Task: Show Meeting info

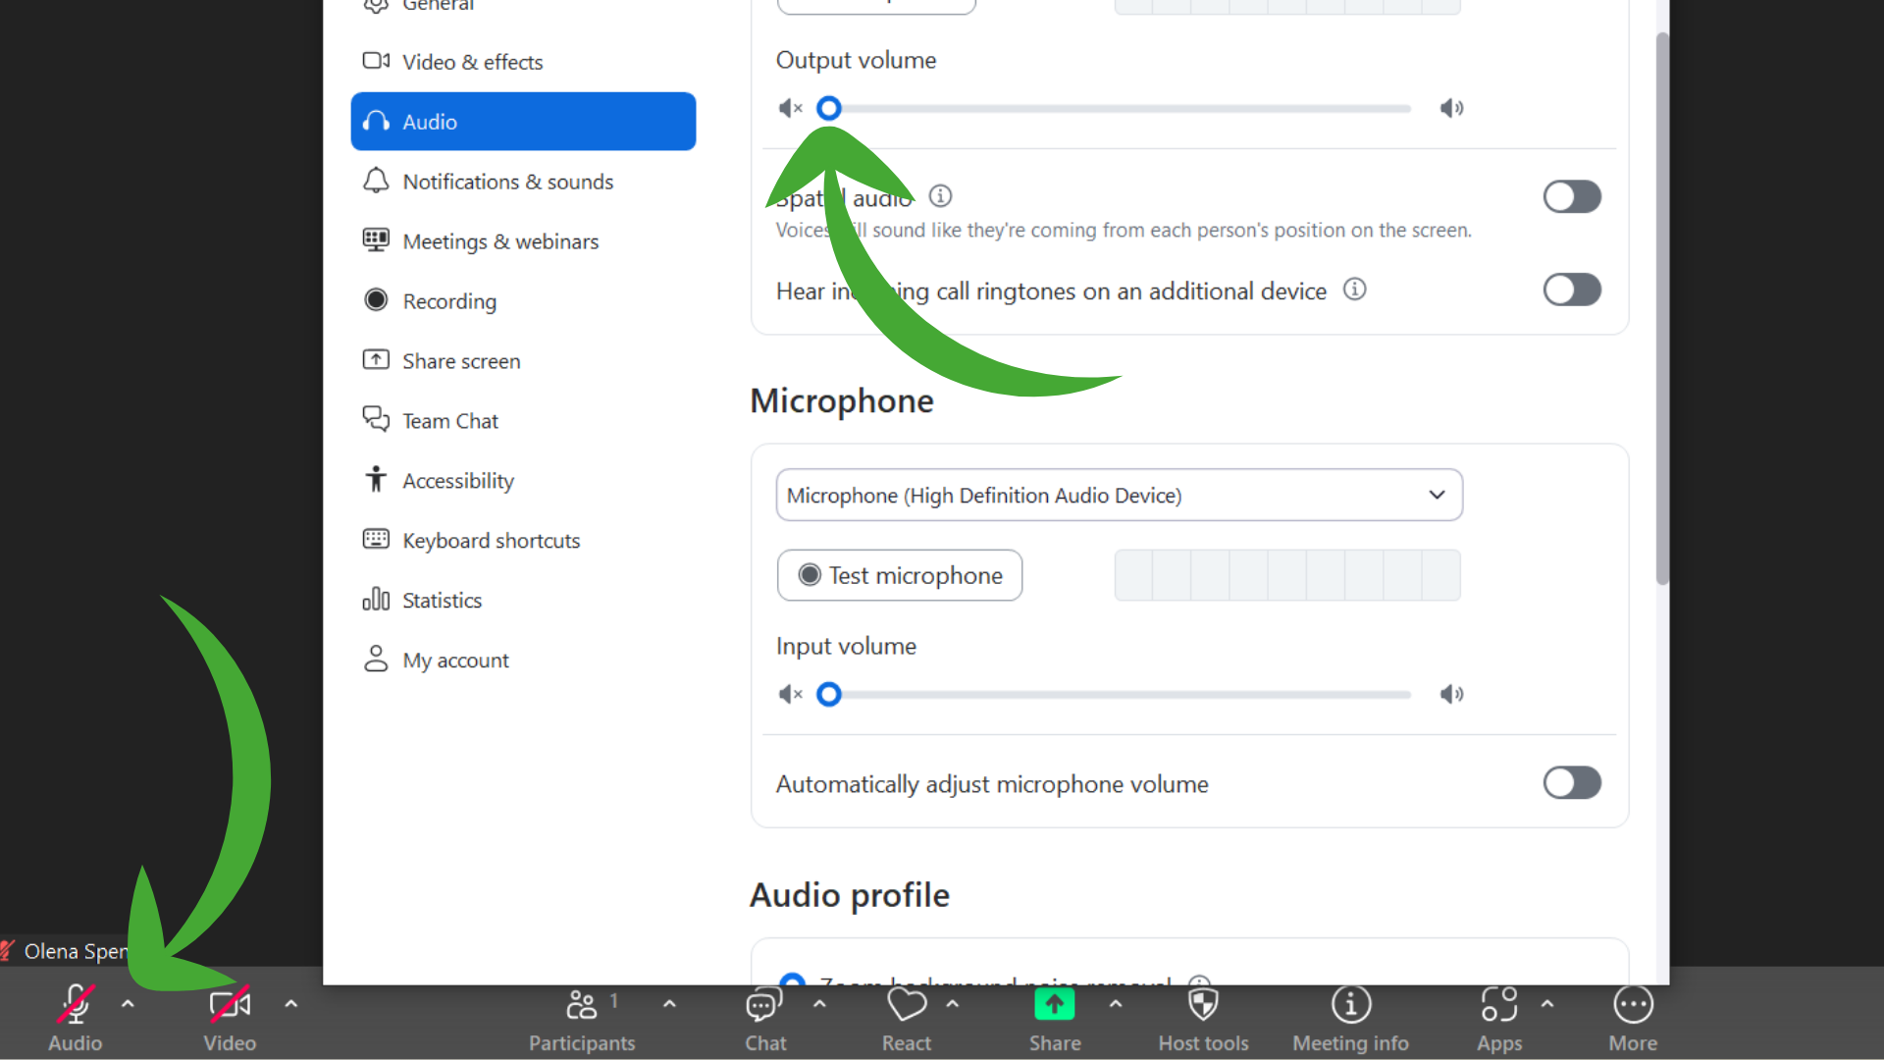Action: point(1350,1017)
